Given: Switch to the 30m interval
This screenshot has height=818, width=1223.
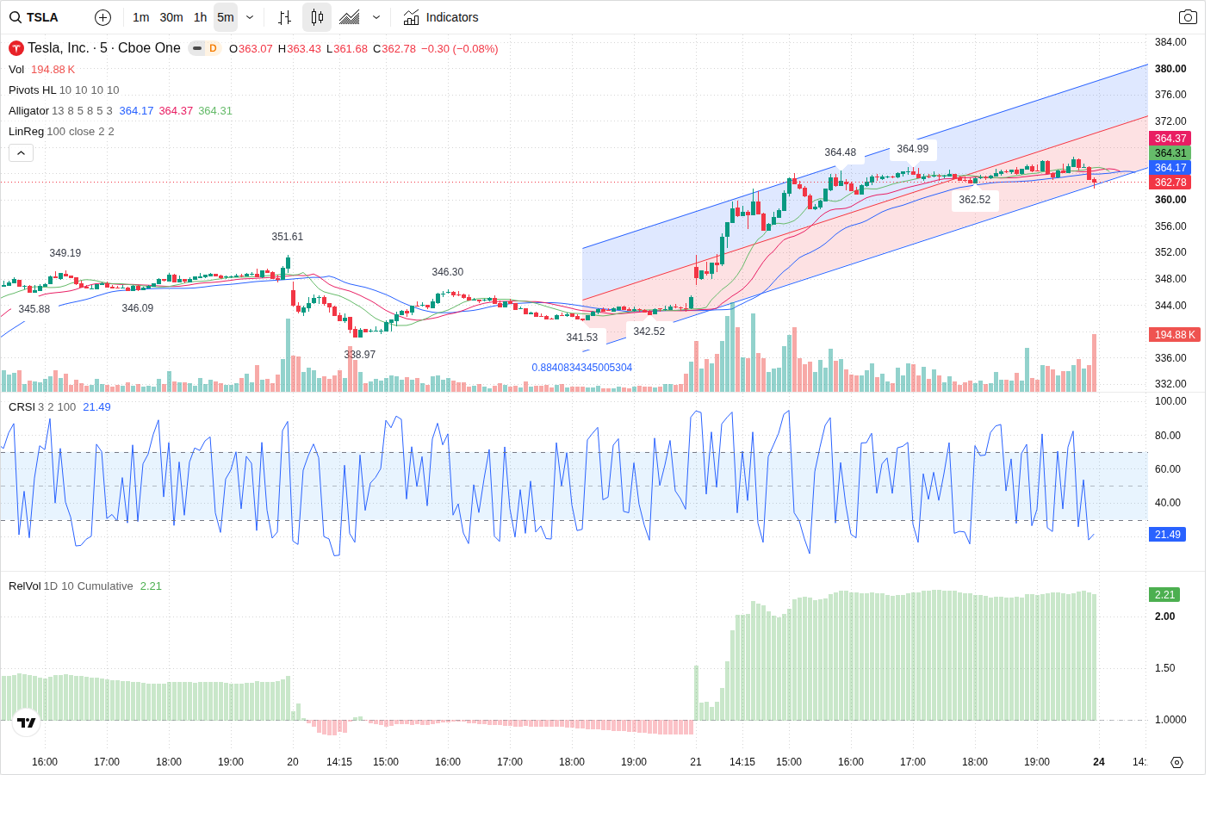Looking at the screenshot, I should pyautogui.click(x=171, y=17).
